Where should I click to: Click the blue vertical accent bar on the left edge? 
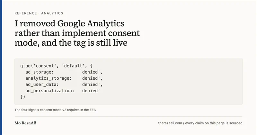(x=1, y=67)
